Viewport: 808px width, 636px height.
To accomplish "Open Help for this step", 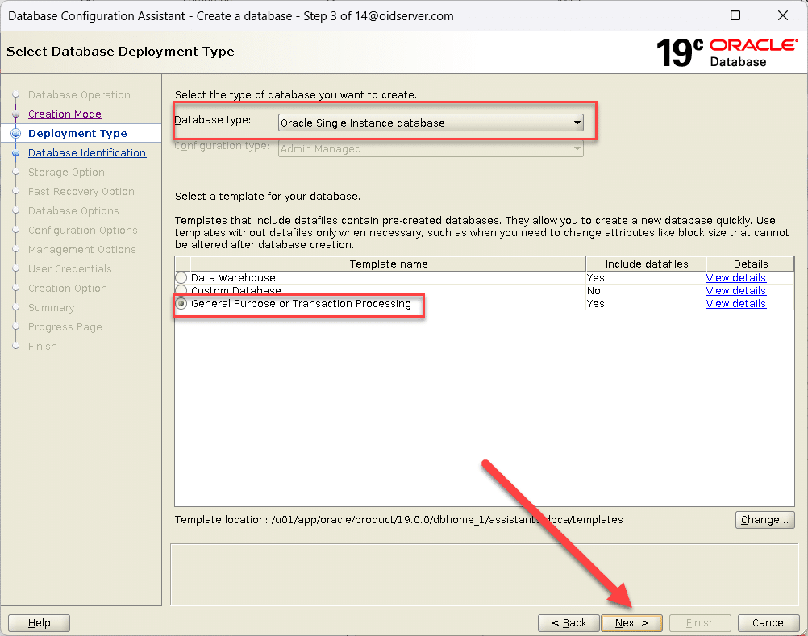I will (39, 623).
